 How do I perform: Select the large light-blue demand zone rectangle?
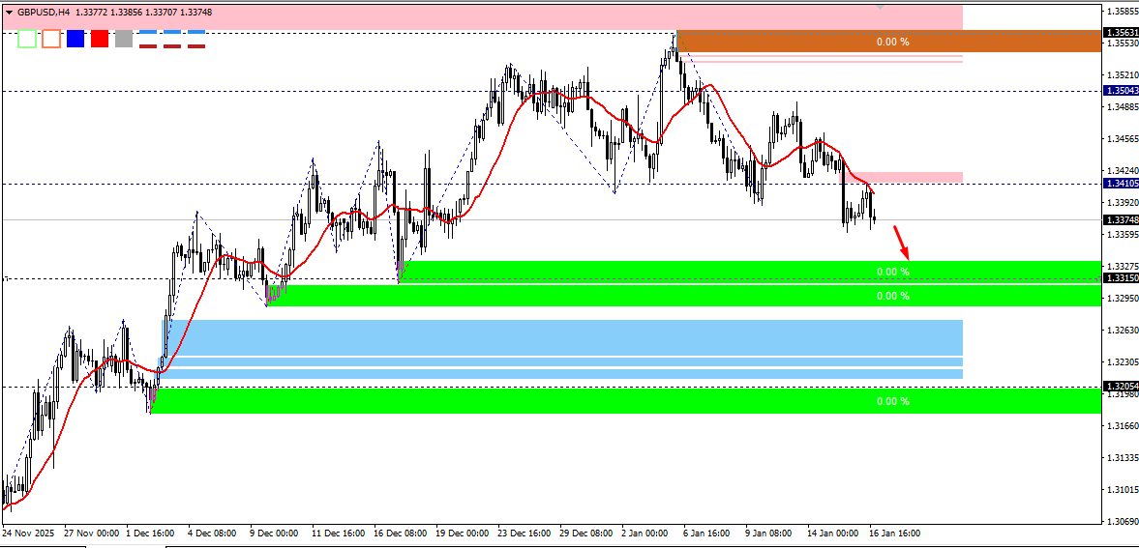click(x=561, y=337)
